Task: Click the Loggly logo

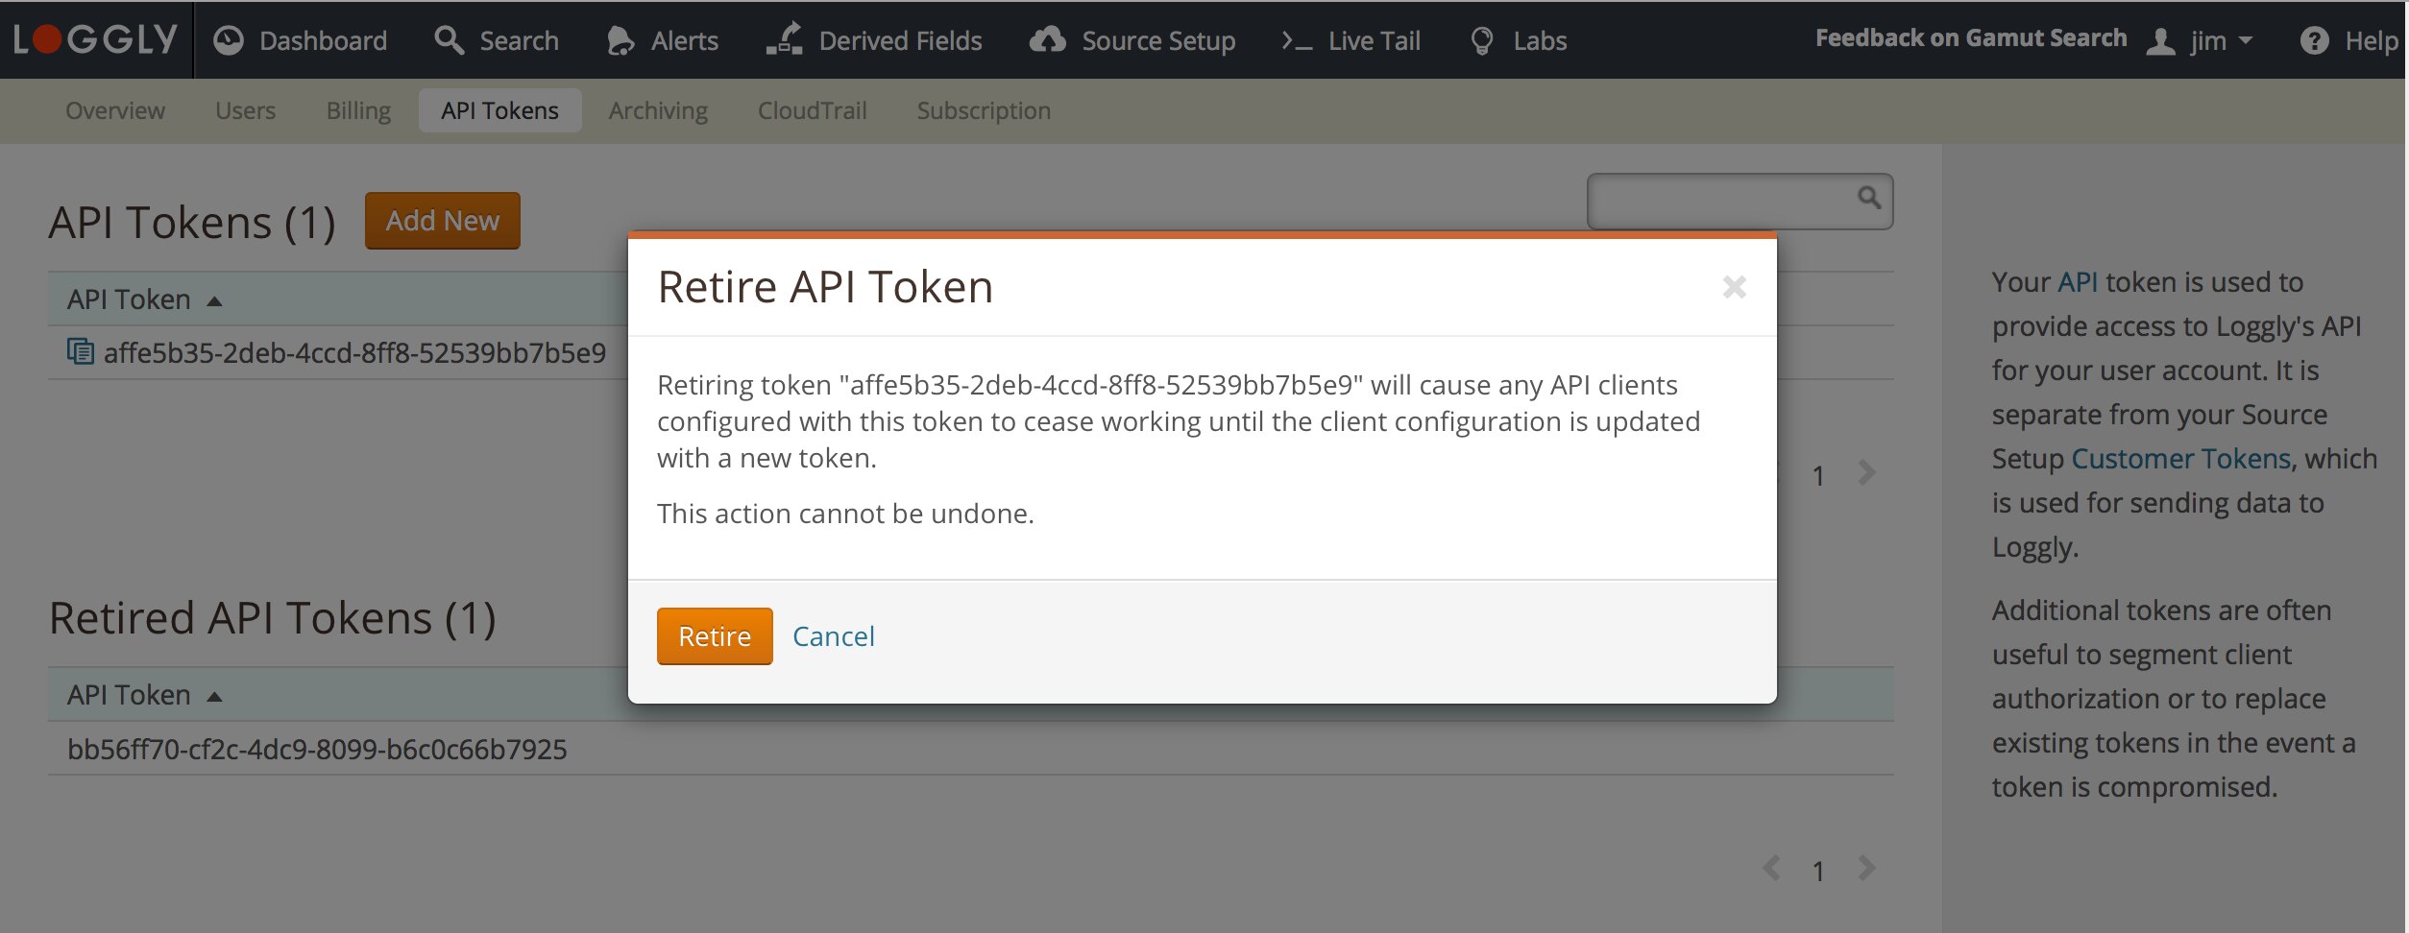Action: pos(96,39)
